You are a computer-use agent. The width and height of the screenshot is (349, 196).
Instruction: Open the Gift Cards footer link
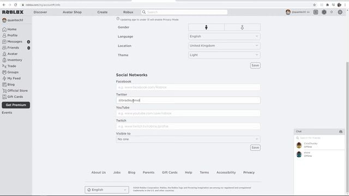point(170,173)
